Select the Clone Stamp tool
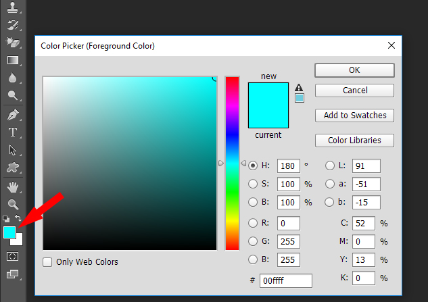Viewport: 428px width, 302px height. (x=12, y=8)
